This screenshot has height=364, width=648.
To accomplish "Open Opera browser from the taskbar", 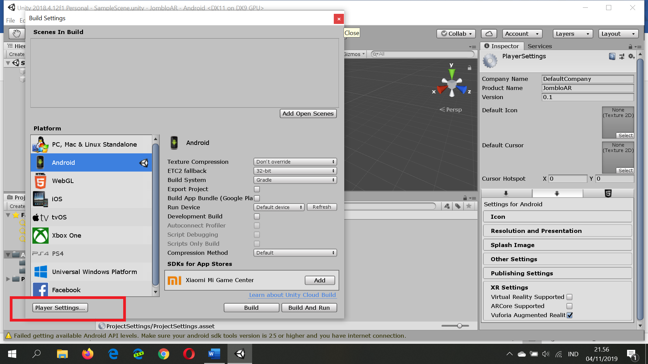I will click(x=189, y=354).
